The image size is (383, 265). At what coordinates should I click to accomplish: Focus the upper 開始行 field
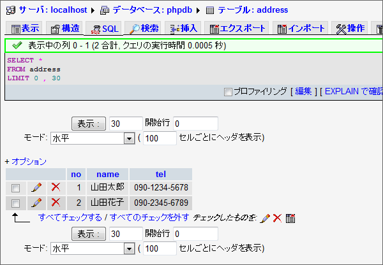[x=195, y=124]
